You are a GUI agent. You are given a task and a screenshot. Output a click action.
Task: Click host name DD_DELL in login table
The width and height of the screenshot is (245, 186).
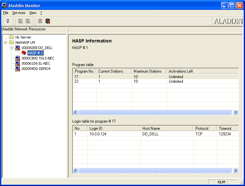pos(151,134)
